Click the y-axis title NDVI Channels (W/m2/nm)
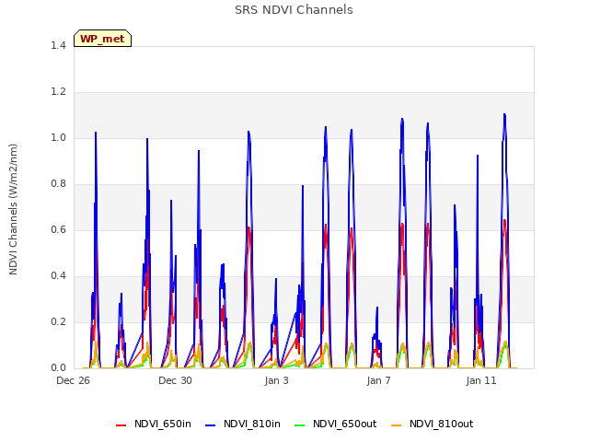 coord(13,209)
